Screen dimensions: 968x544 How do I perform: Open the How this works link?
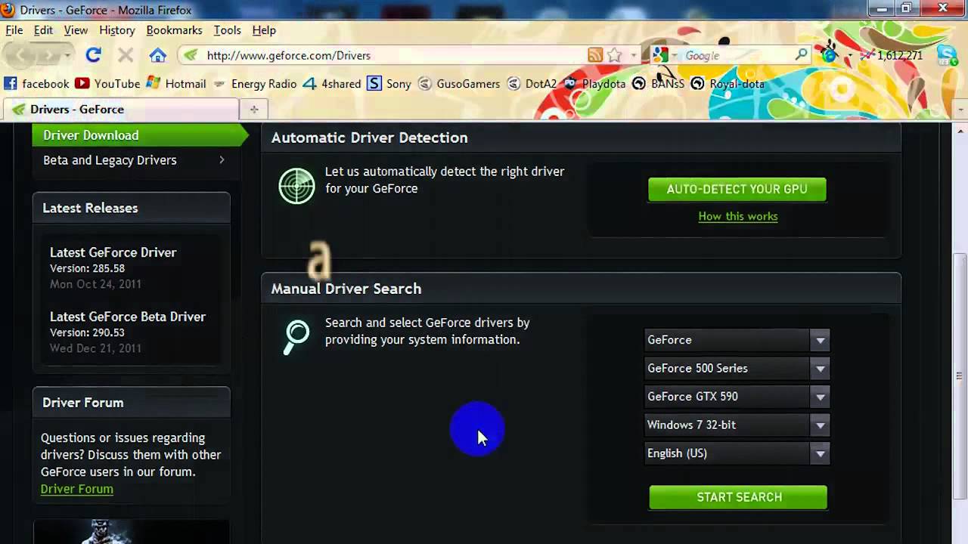pos(738,216)
